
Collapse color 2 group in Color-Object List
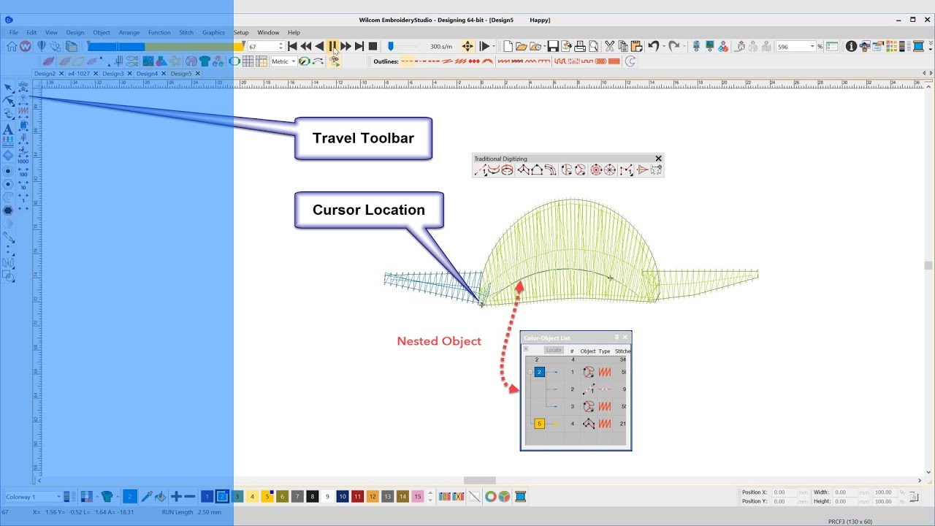click(x=530, y=372)
